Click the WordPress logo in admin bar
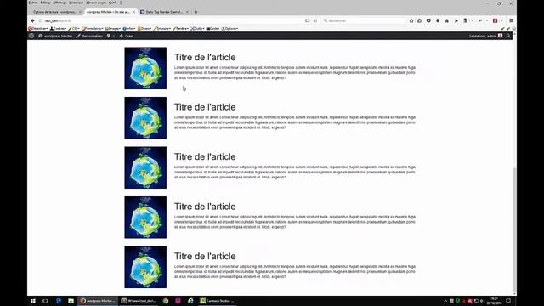 (31, 36)
